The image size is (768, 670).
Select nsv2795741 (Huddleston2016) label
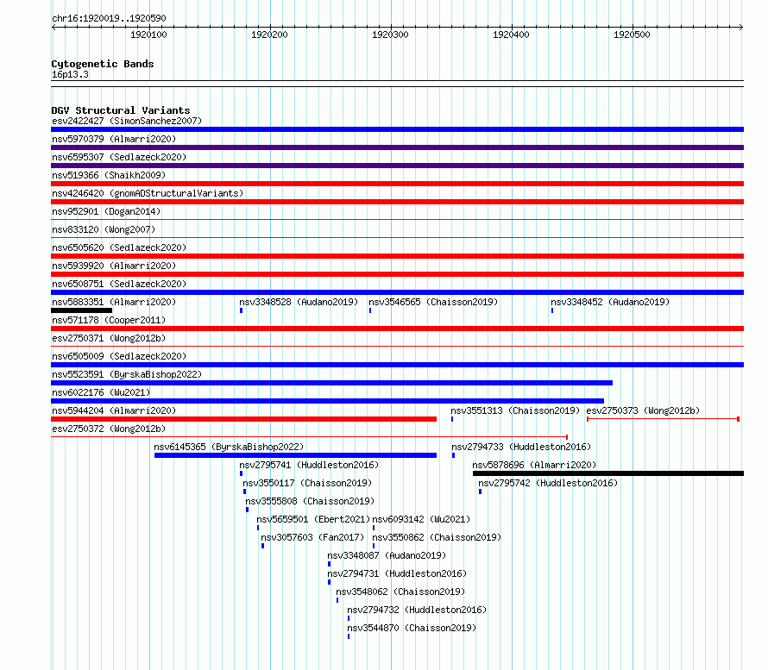tap(309, 465)
